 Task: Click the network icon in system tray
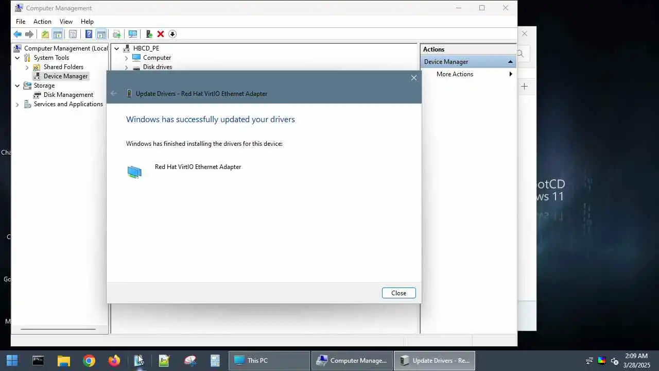(589, 361)
